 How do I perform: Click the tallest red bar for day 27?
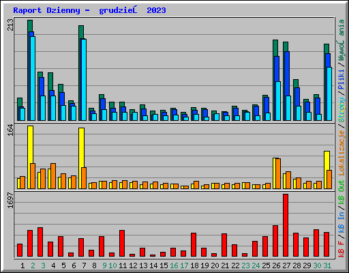pyautogui.click(x=286, y=225)
